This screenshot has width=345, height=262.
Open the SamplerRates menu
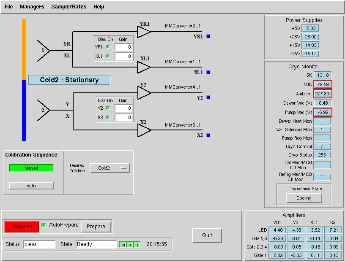(68, 7)
